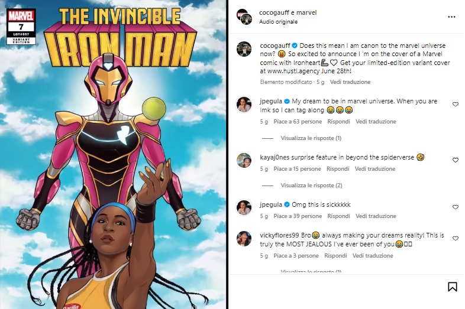465x309 pixels.
Task: Like vickyflores99's comment with the heart
Action: pos(455,238)
